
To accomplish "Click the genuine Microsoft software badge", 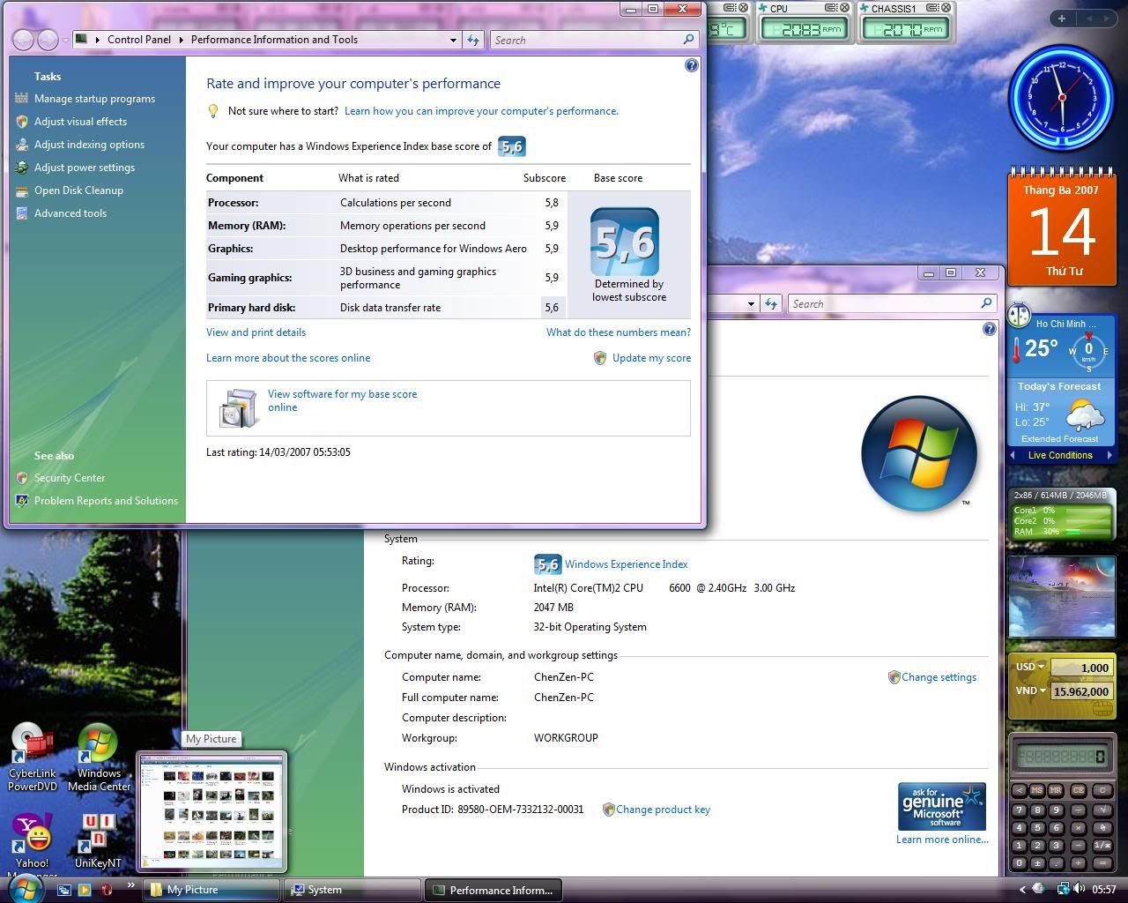I will click(941, 806).
